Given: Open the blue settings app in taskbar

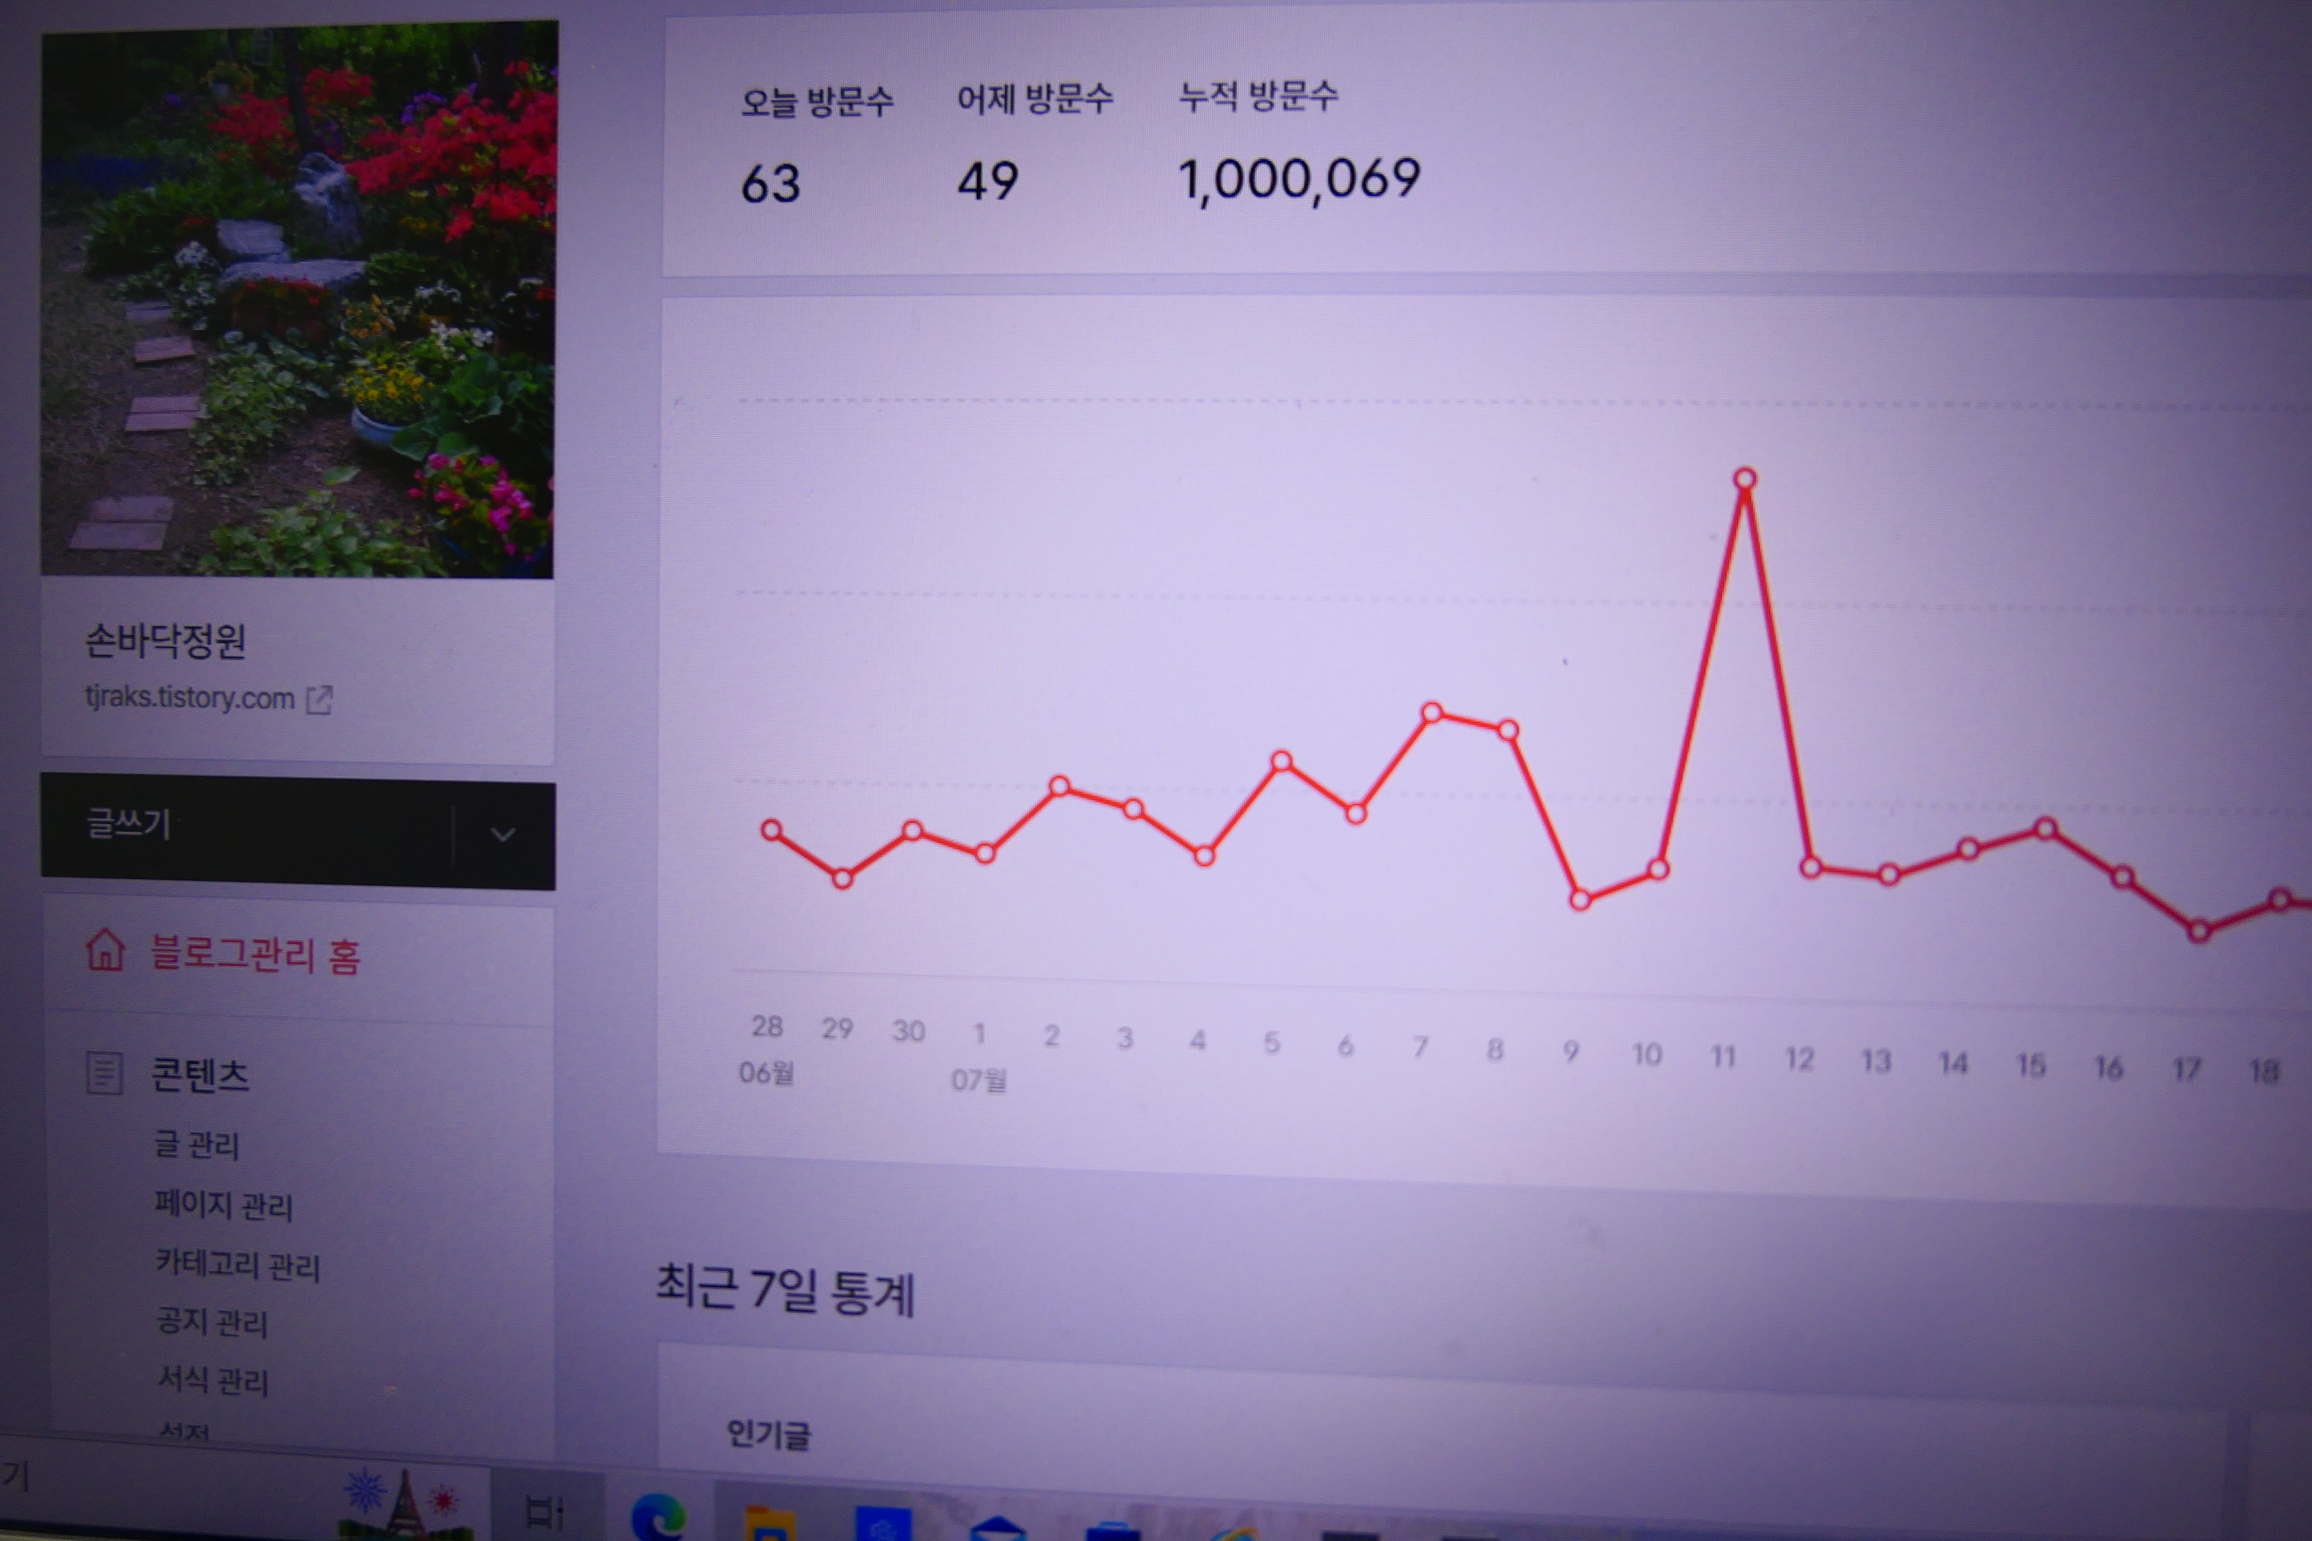Looking at the screenshot, I should pos(884,1524).
